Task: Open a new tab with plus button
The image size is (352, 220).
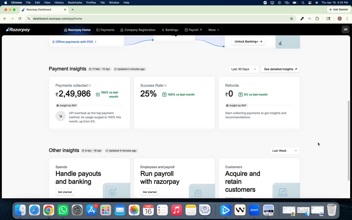Action: 73,9
